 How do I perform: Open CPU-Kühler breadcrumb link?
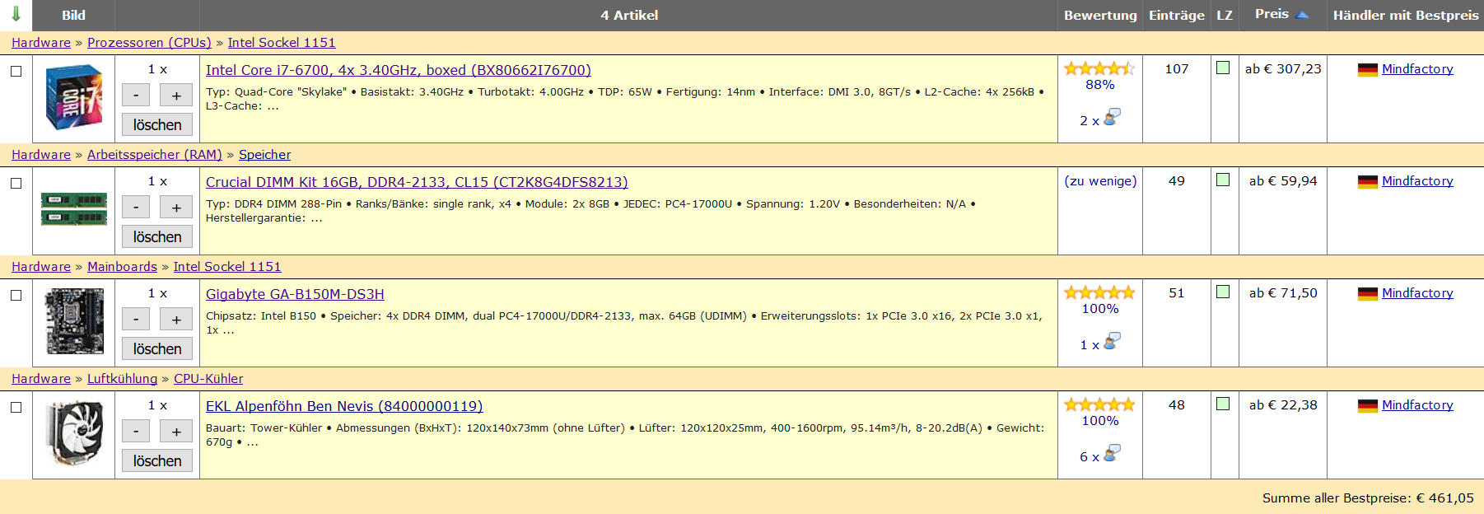tap(208, 379)
